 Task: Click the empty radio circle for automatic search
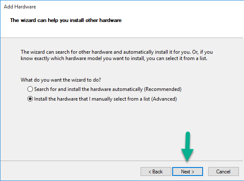tap(30, 89)
